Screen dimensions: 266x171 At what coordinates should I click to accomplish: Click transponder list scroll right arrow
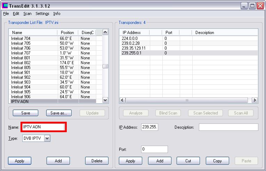click(255, 100)
